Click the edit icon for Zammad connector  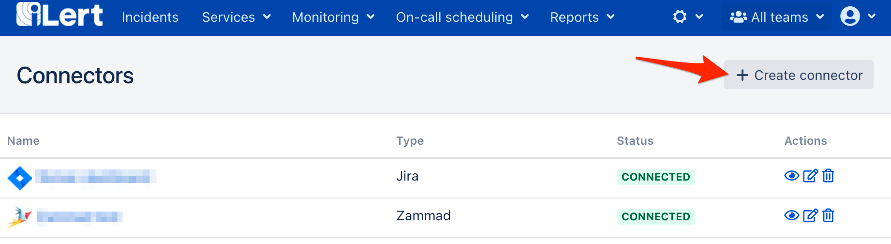(x=810, y=215)
